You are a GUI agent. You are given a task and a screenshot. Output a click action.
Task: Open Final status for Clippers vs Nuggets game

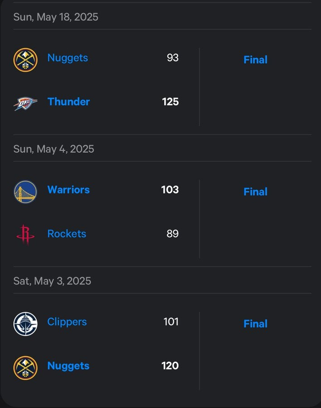255,324
